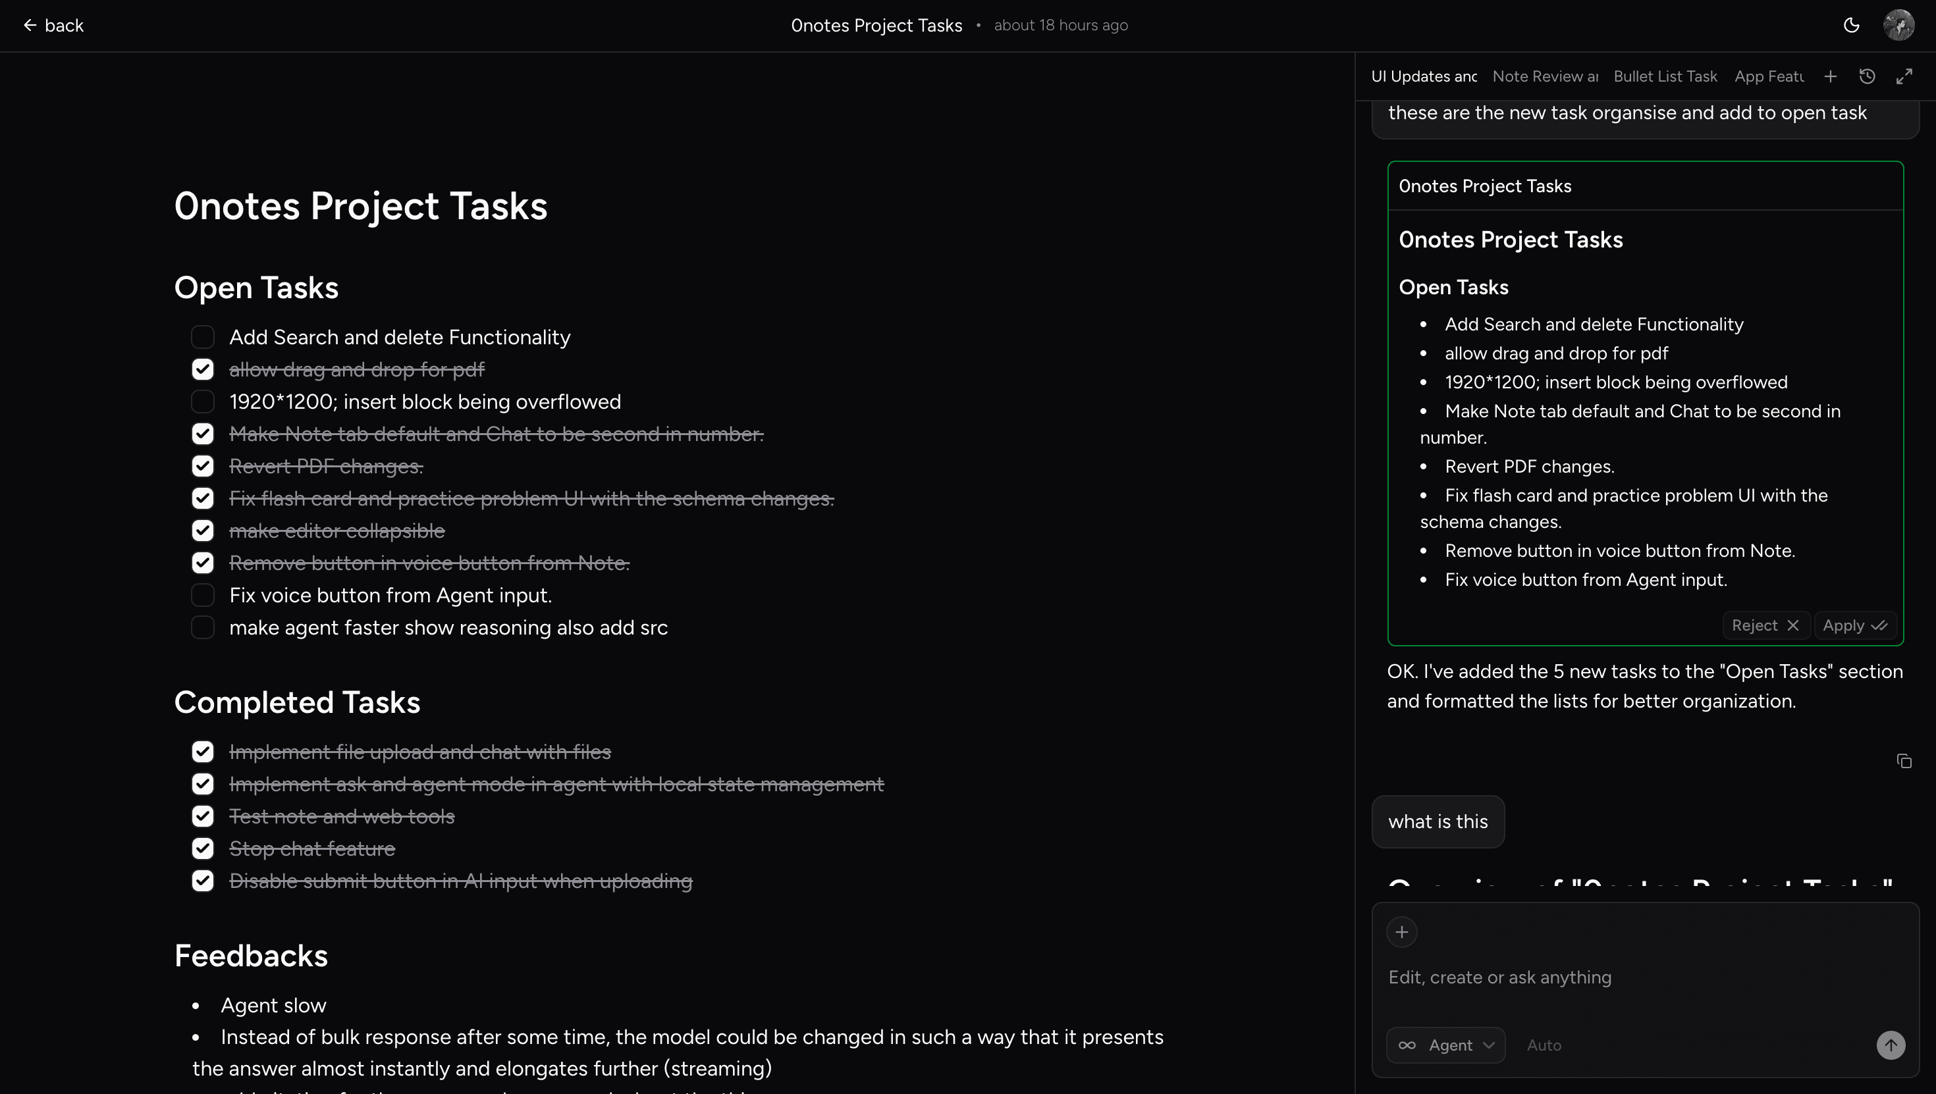1936x1094 pixels.
Task: Expand the chat panel fullscreen
Action: pyautogui.click(x=1904, y=76)
